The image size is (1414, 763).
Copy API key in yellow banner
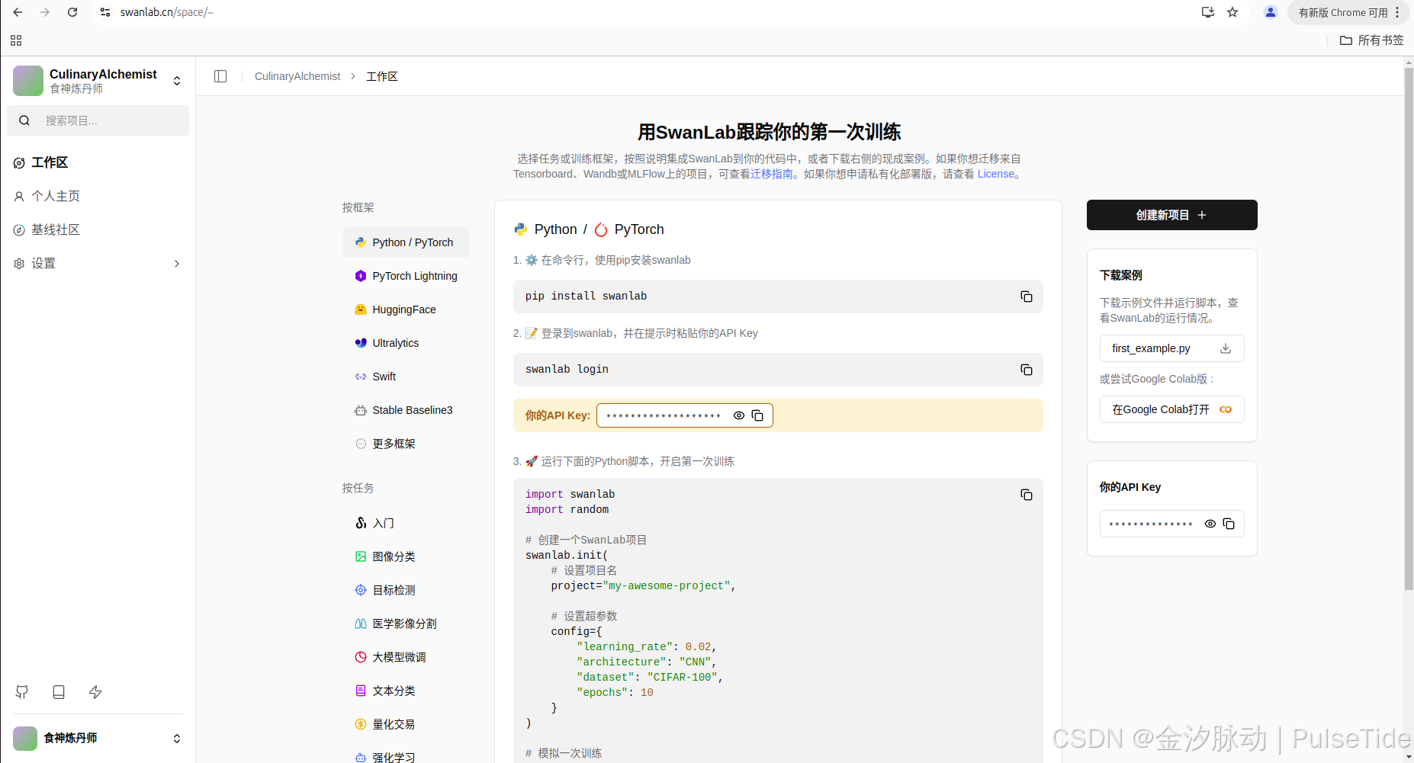click(757, 415)
